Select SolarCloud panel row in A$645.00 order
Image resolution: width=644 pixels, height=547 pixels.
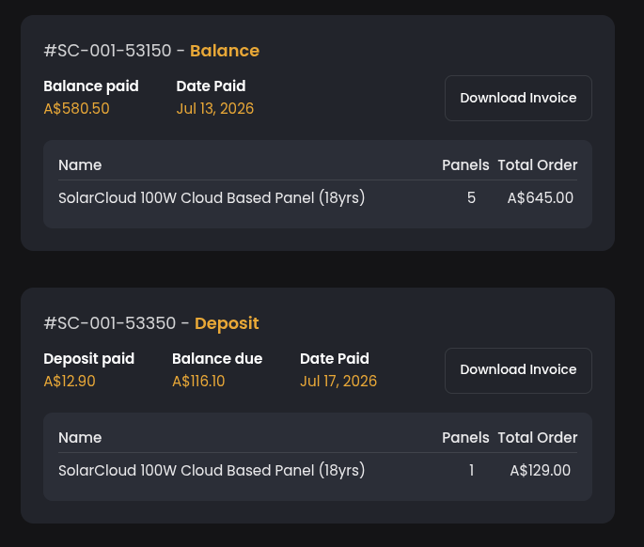318,198
